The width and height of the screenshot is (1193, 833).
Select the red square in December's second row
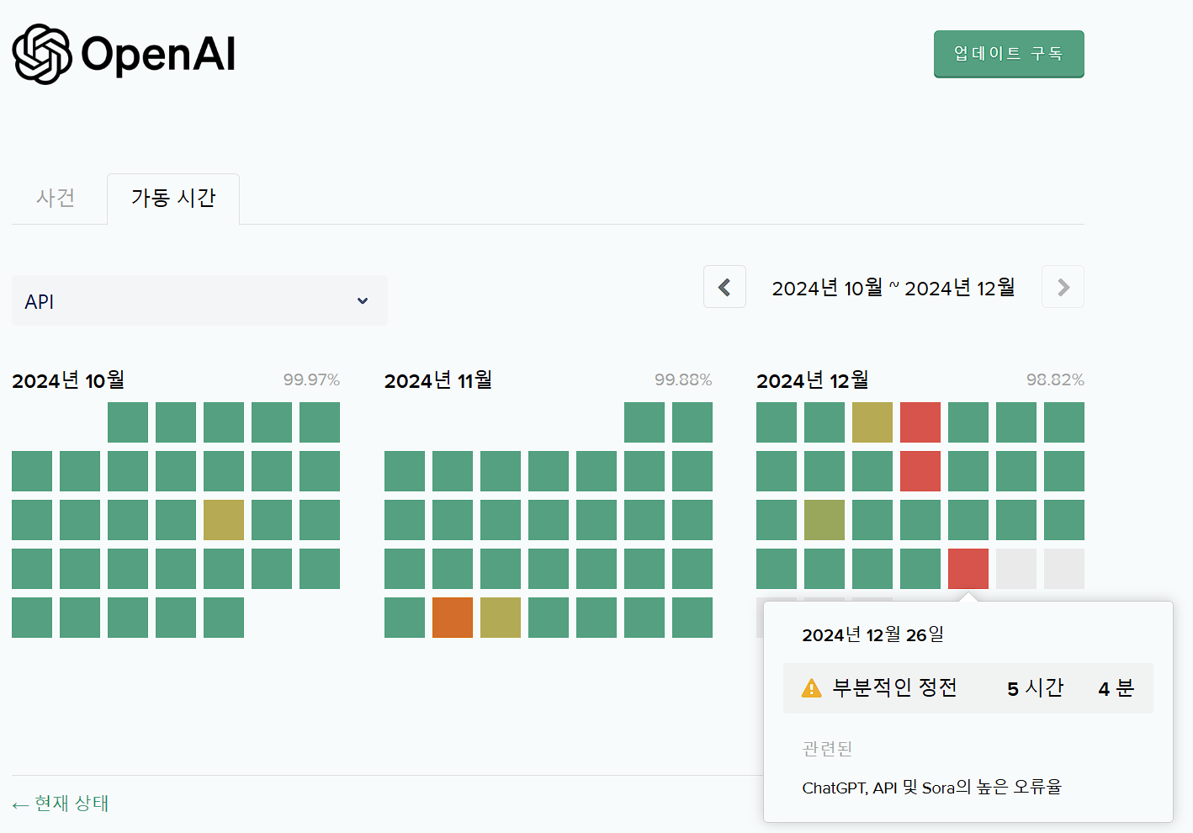tap(920, 471)
